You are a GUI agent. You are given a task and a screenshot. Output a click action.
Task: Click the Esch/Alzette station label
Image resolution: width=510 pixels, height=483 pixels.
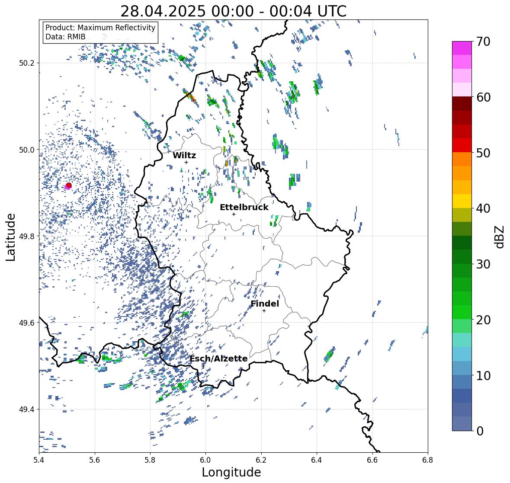coord(218,358)
